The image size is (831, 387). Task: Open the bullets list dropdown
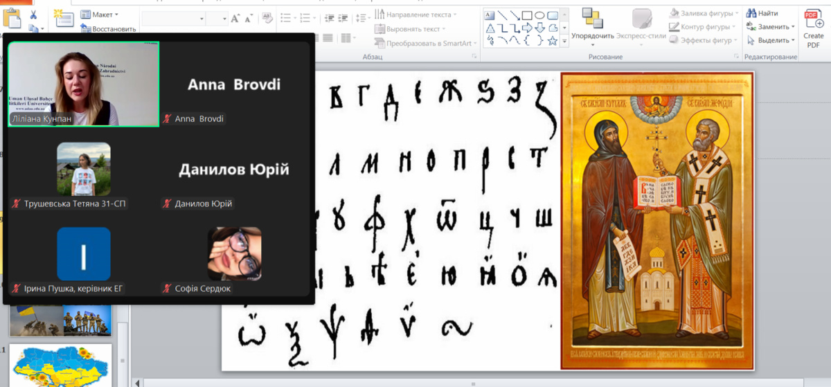pyautogui.click(x=295, y=17)
